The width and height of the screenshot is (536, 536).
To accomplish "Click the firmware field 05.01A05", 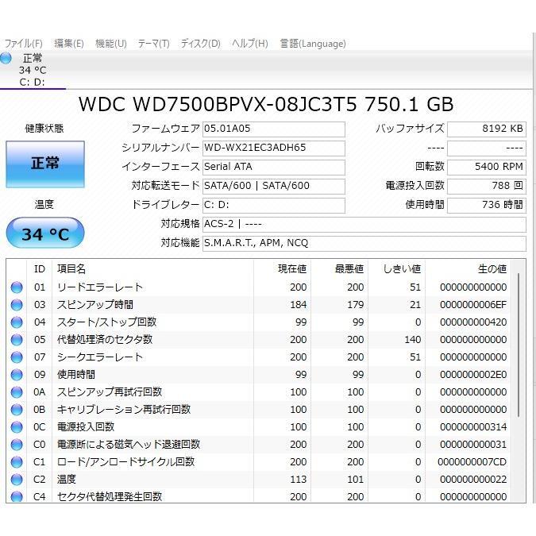I will (274, 129).
